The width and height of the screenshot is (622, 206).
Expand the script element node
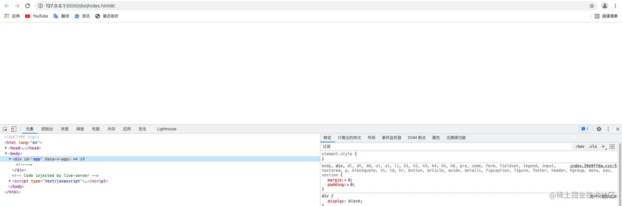click(x=10, y=181)
